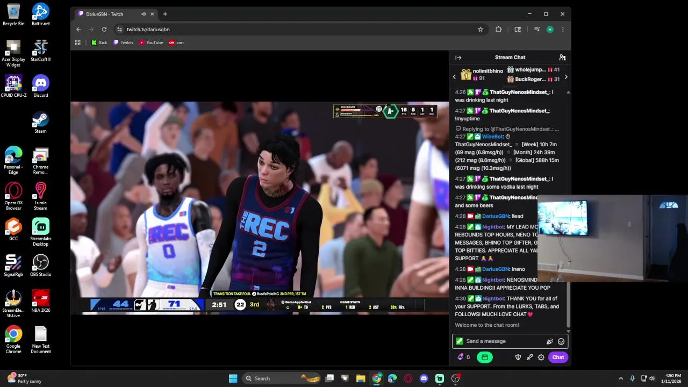This screenshot has height=387, width=688.
Task: Open StarCraft II desktop shortcut
Action: 41,51
